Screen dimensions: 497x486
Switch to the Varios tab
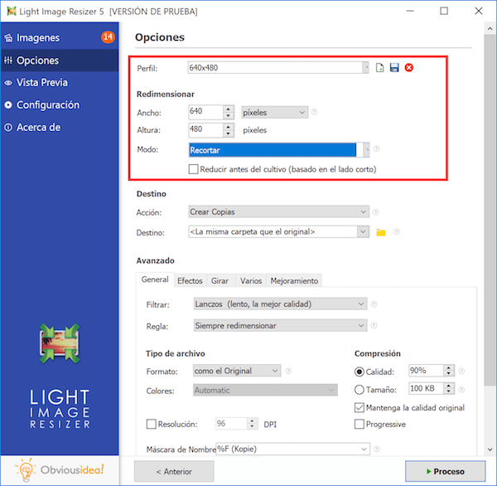point(251,281)
